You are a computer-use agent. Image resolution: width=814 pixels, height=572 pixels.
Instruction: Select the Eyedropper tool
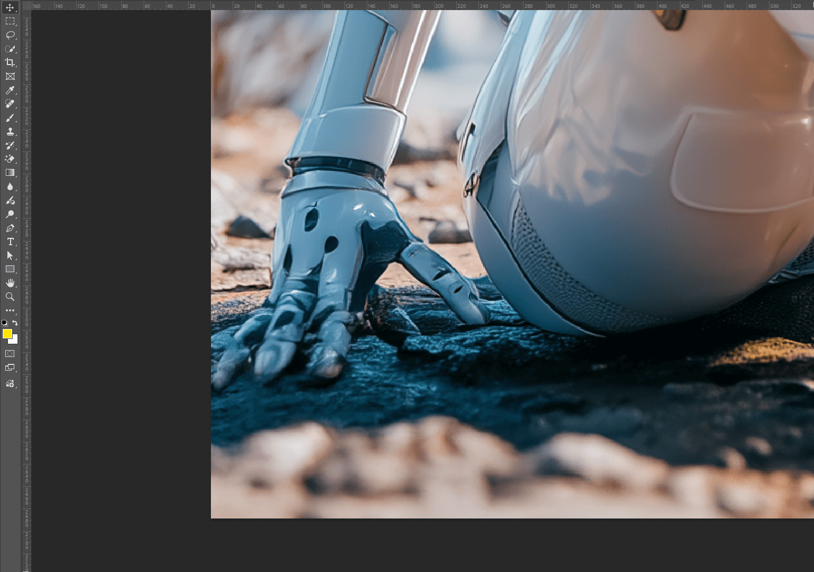coord(10,90)
